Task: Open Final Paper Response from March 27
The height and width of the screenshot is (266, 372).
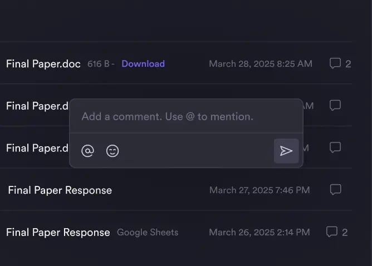Action: (x=60, y=190)
